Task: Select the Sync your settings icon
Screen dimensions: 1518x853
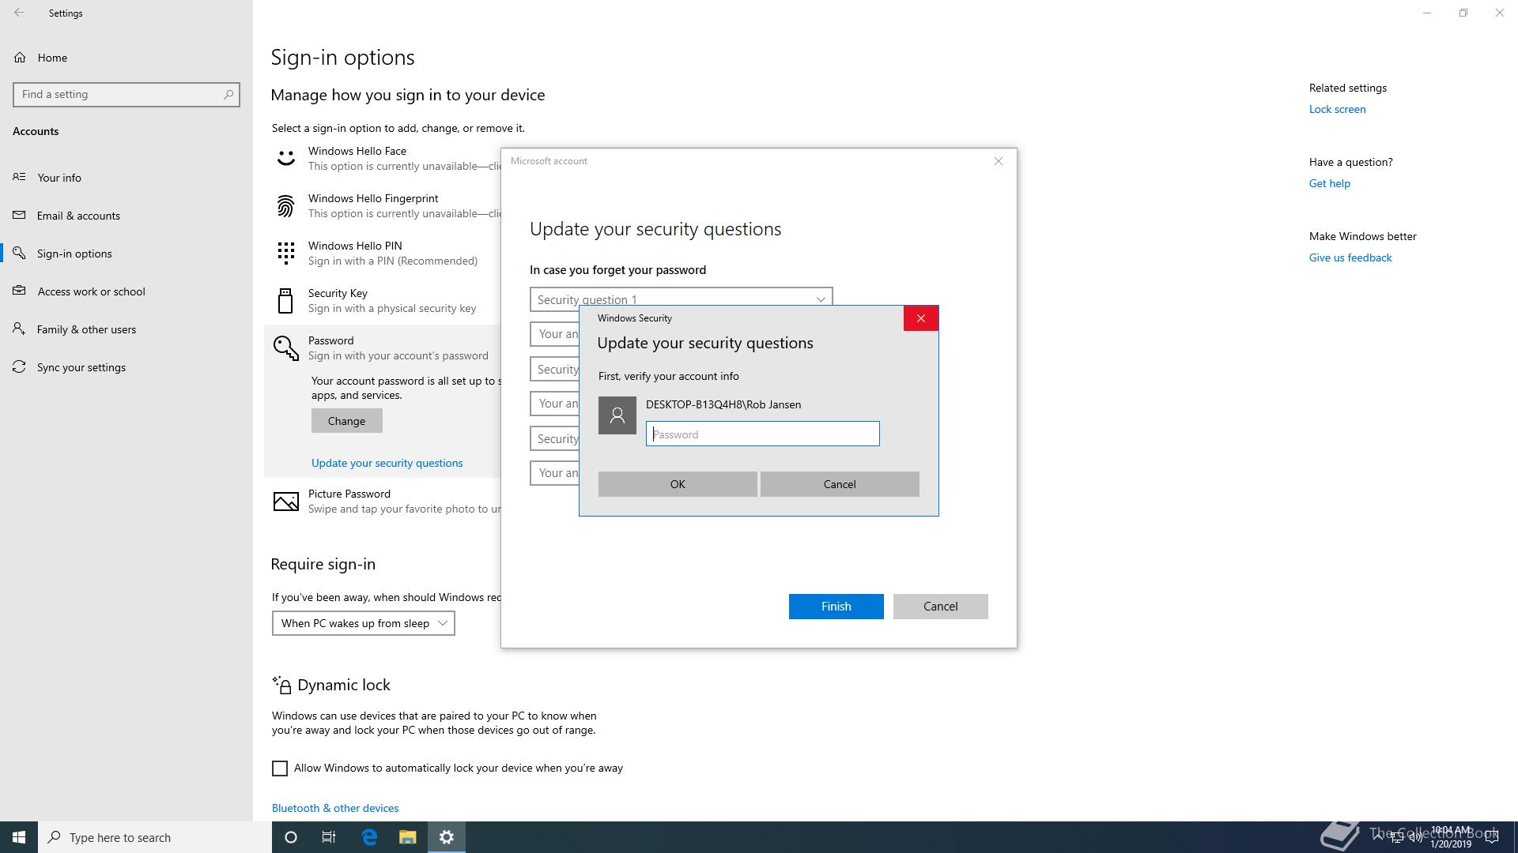Action: 19,366
